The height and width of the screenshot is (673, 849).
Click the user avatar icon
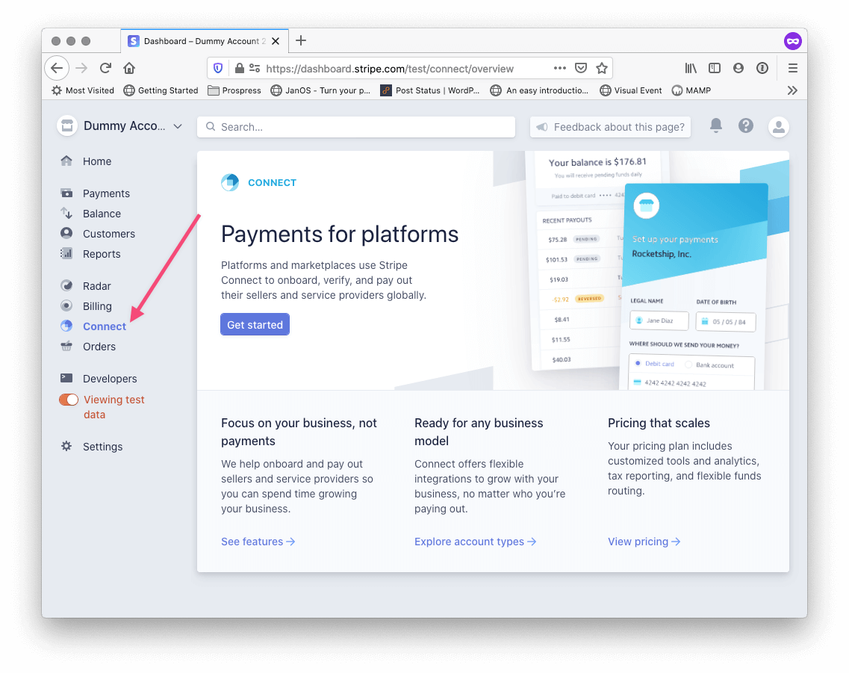(778, 126)
